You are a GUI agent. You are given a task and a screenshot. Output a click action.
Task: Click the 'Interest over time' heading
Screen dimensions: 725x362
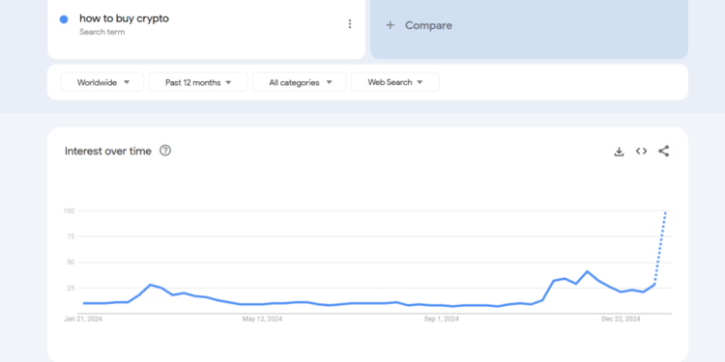pos(107,151)
